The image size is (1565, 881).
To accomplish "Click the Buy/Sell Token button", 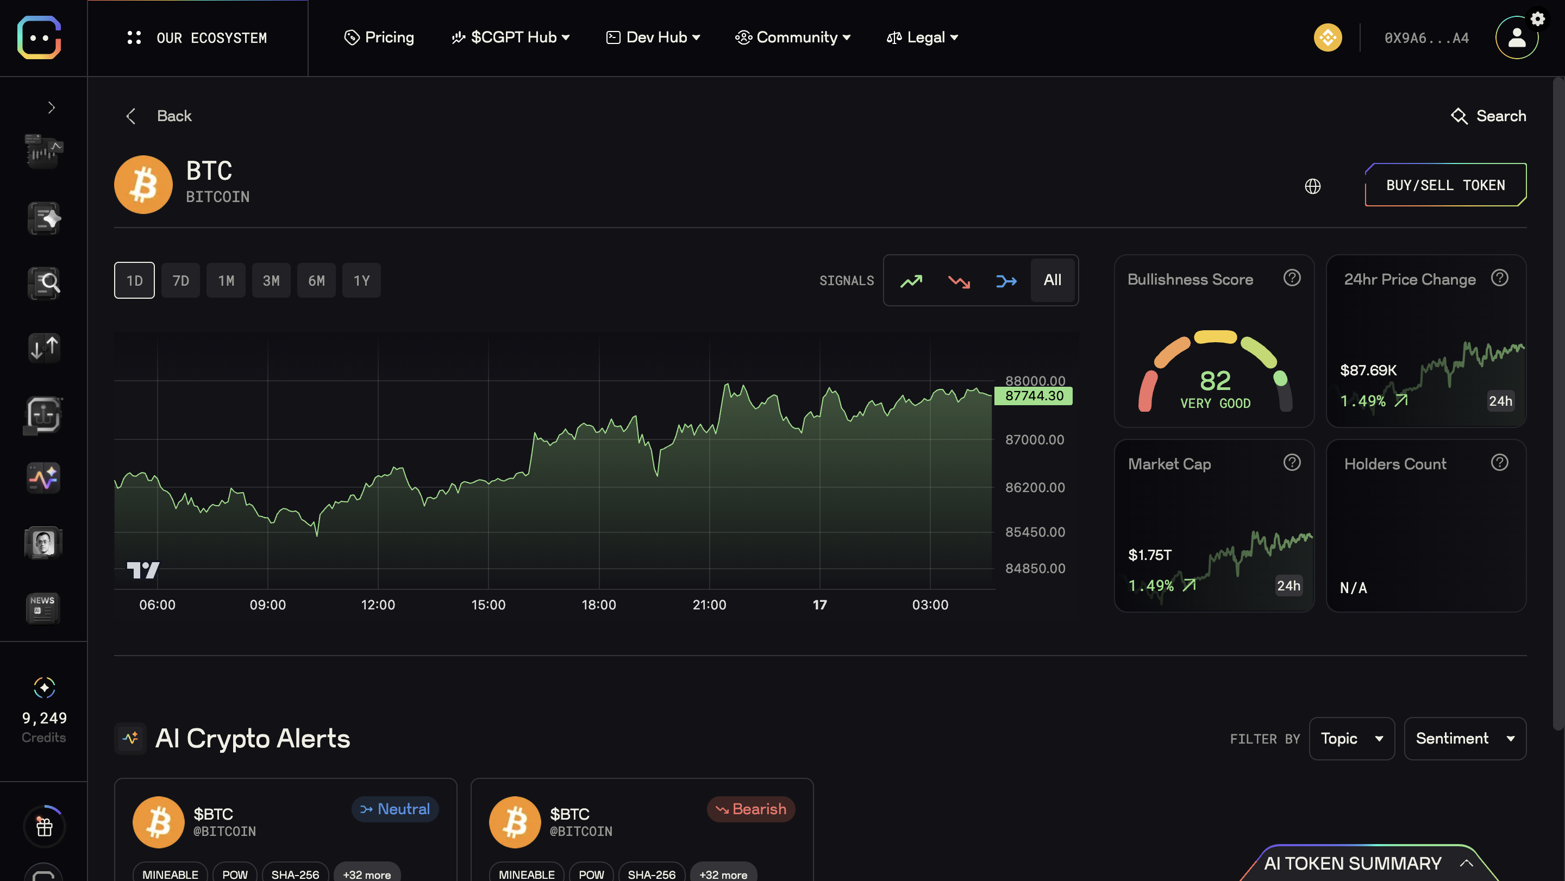I will [1445, 185].
